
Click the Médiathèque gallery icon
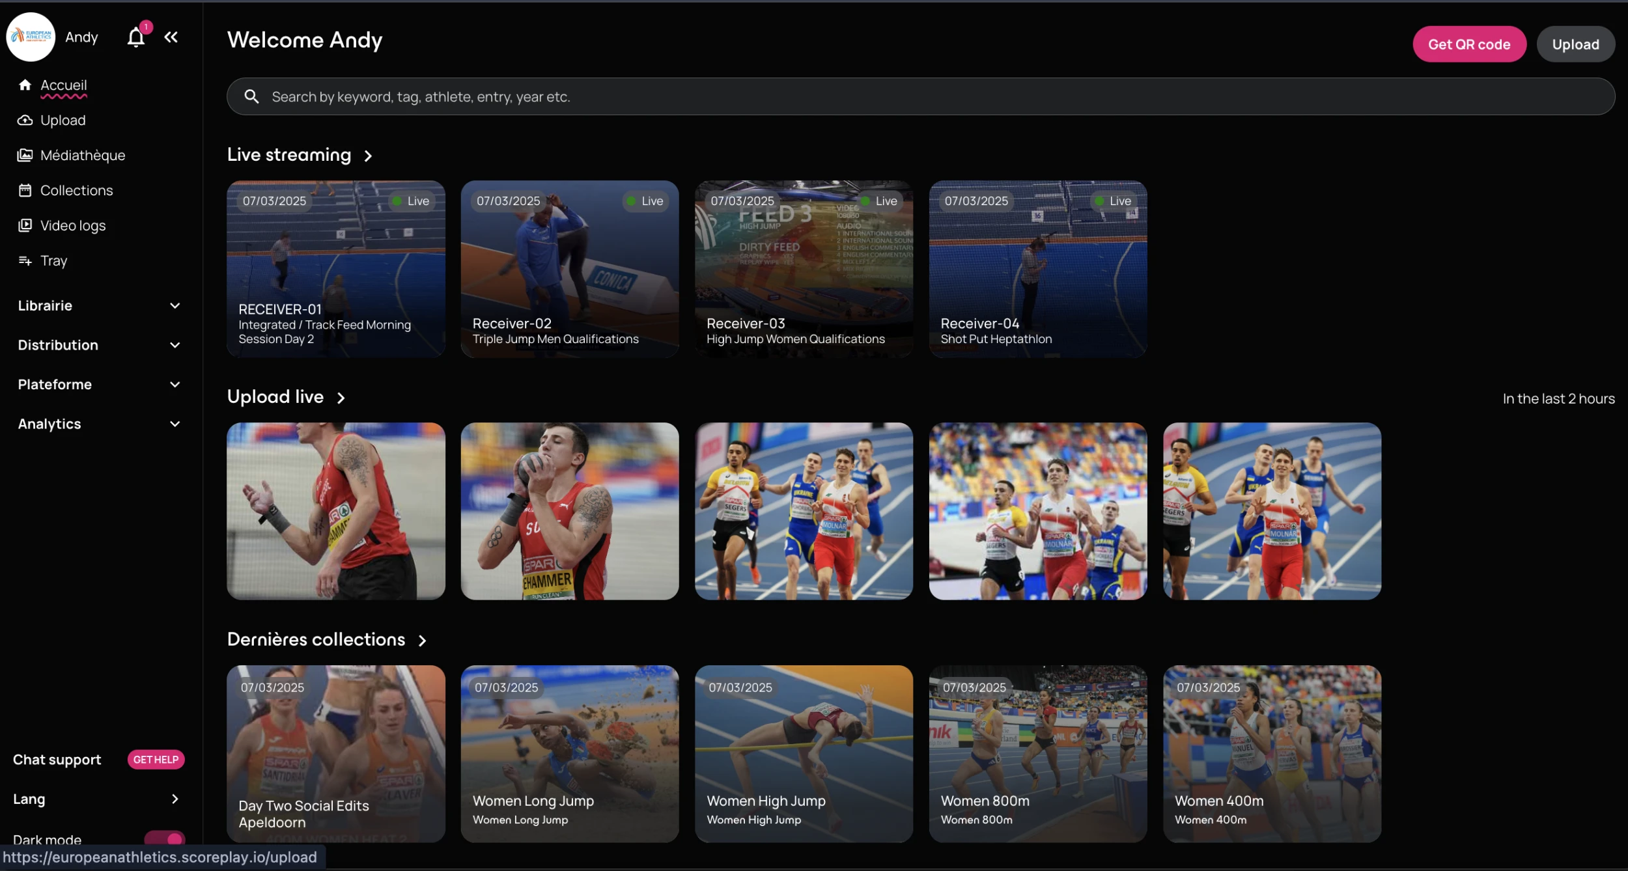25,155
